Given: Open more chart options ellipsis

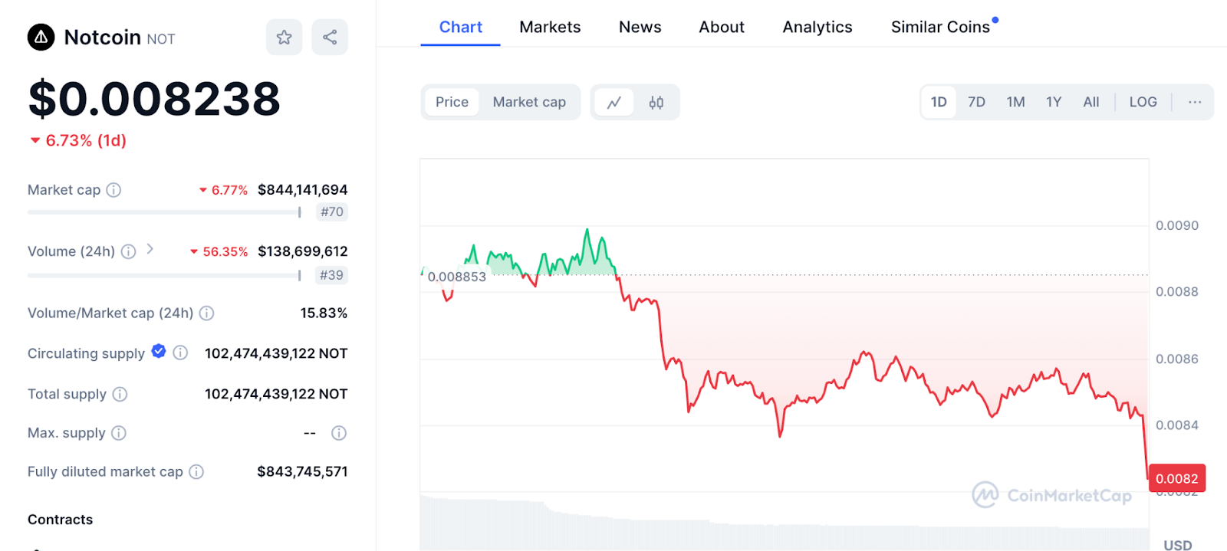Looking at the screenshot, I should tap(1195, 102).
